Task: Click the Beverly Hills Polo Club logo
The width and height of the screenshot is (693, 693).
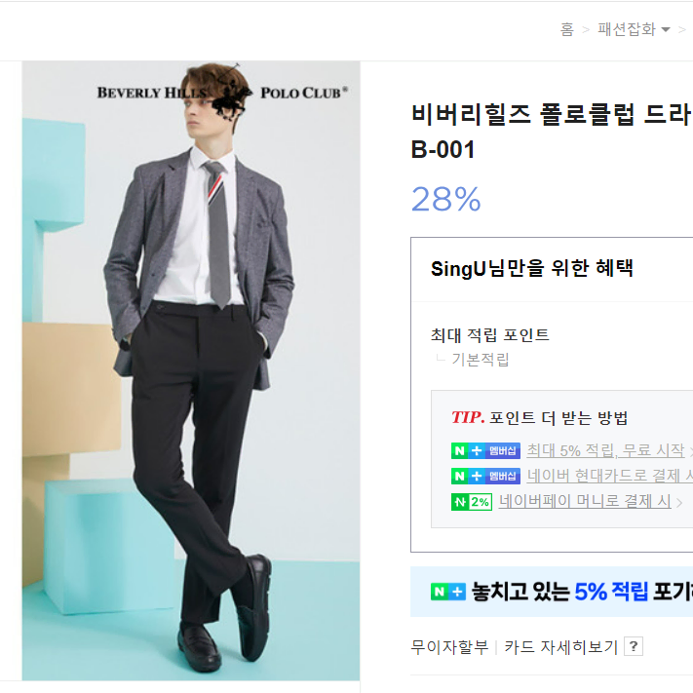Action: coord(222,92)
